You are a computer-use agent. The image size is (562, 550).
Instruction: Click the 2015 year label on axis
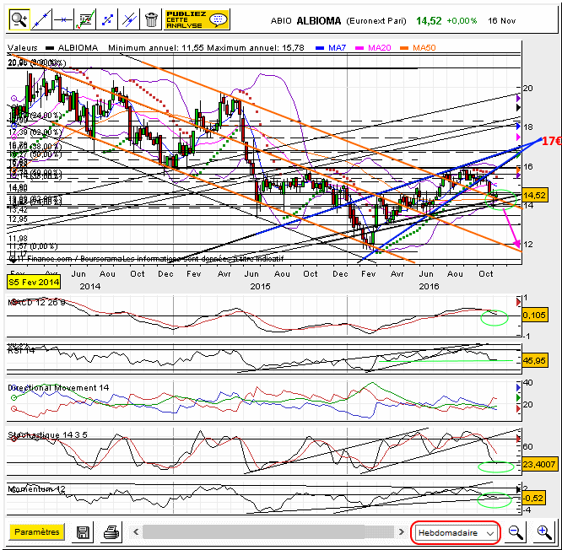(x=260, y=286)
